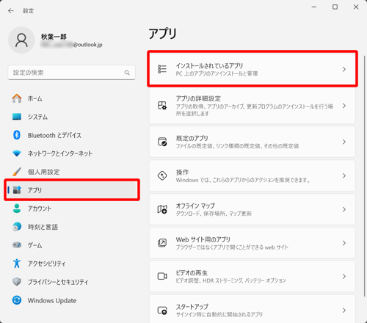Click the 時刻と言語 globe clock icon

point(17,227)
